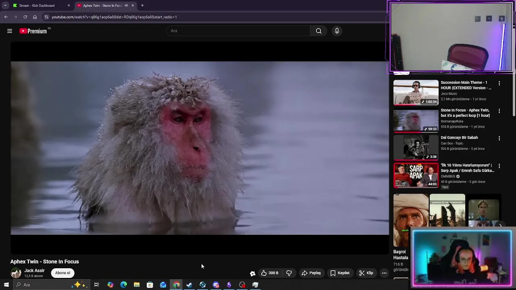Open Jack Assir channel name link
The height and width of the screenshot is (290, 516).
[x=34, y=271]
